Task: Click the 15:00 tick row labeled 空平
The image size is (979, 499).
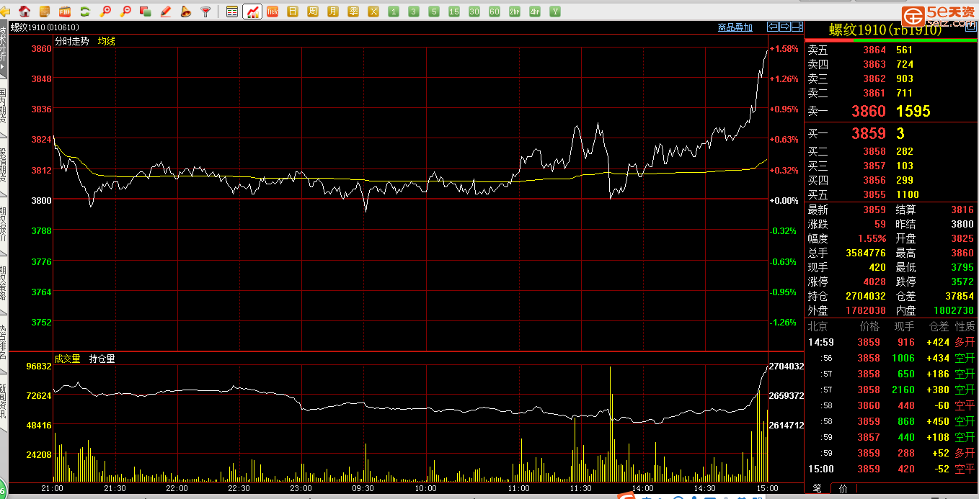Action: pos(891,469)
